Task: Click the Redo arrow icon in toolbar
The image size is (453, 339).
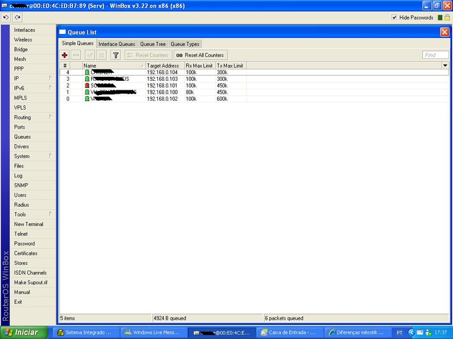Action: (x=18, y=18)
